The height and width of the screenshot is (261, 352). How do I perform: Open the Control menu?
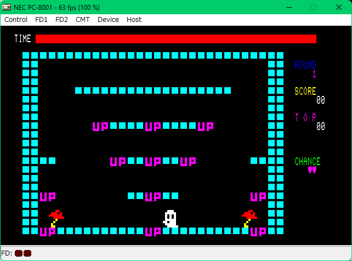pyautogui.click(x=16, y=19)
